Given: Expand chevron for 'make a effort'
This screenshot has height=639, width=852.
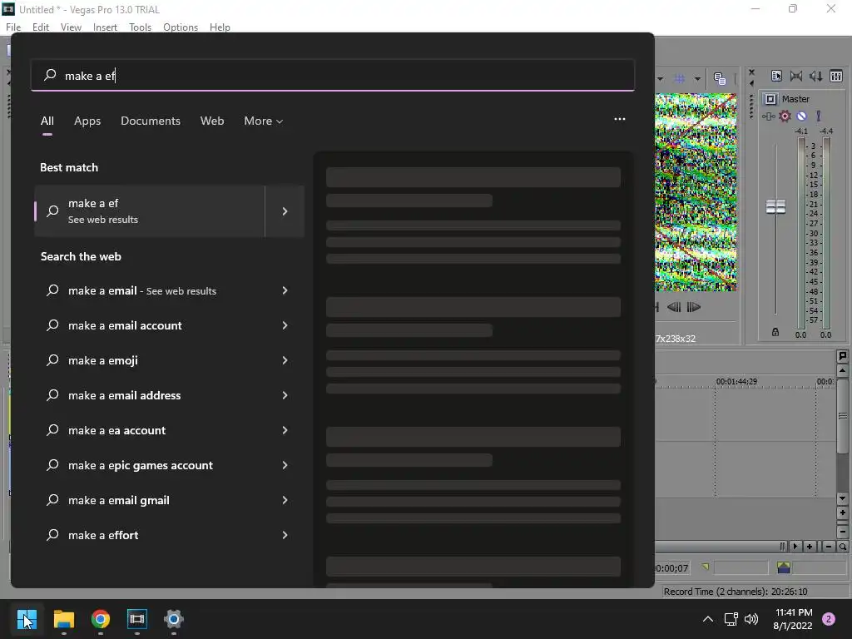Looking at the screenshot, I should pos(285,535).
